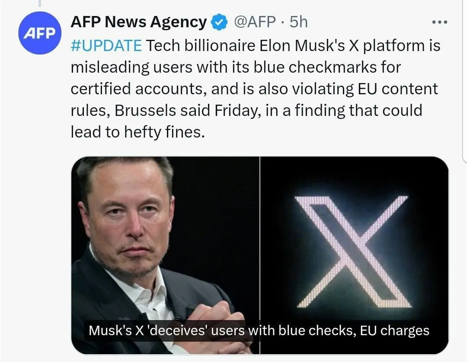467x362 pixels.
Task: Open the 5h post timestamp
Action: 298,22
